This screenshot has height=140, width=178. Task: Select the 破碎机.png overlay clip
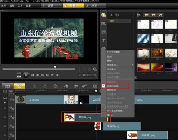pos(117,126)
